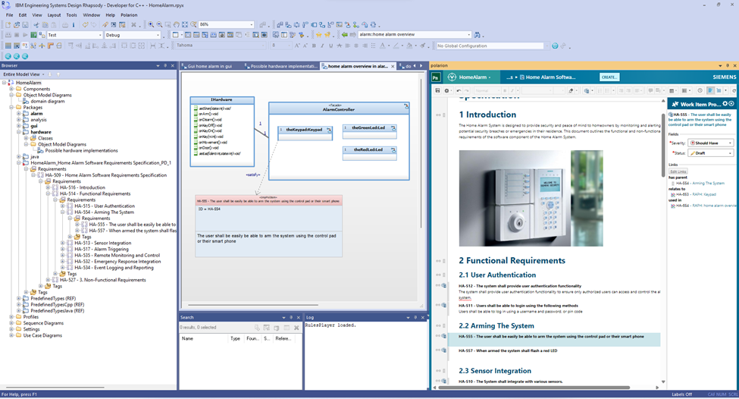Select HA-513 - Sensor Integration tree item
The height and width of the screenshot is (399, 739).
(x=103, y=243)
